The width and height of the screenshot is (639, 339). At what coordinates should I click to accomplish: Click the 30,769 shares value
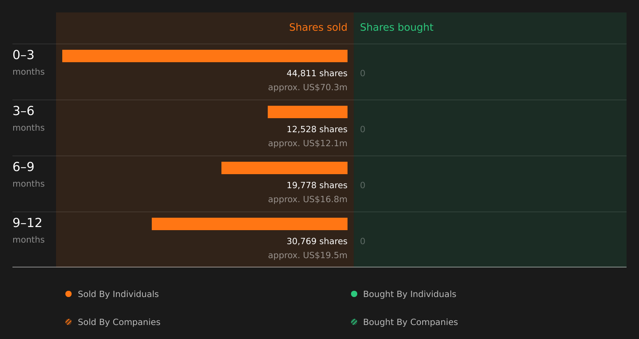coord(317,241)
